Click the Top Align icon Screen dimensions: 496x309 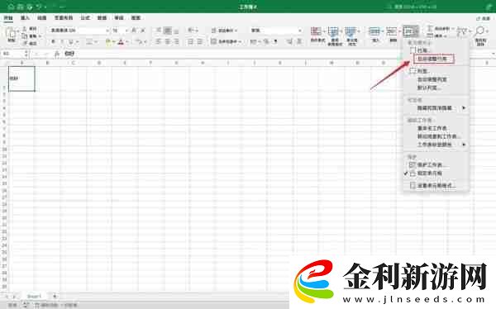coord(159,31)
